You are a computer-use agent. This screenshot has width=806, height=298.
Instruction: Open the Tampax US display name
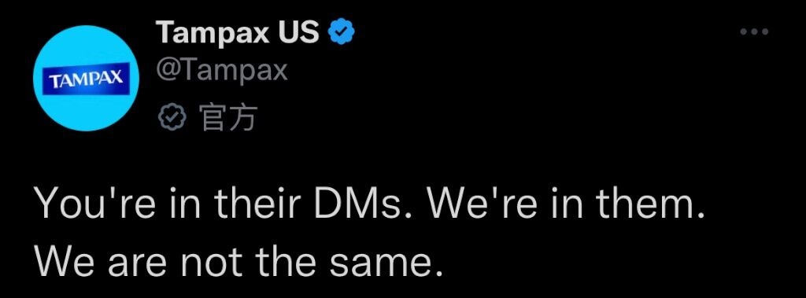click(x=239, y=34)
